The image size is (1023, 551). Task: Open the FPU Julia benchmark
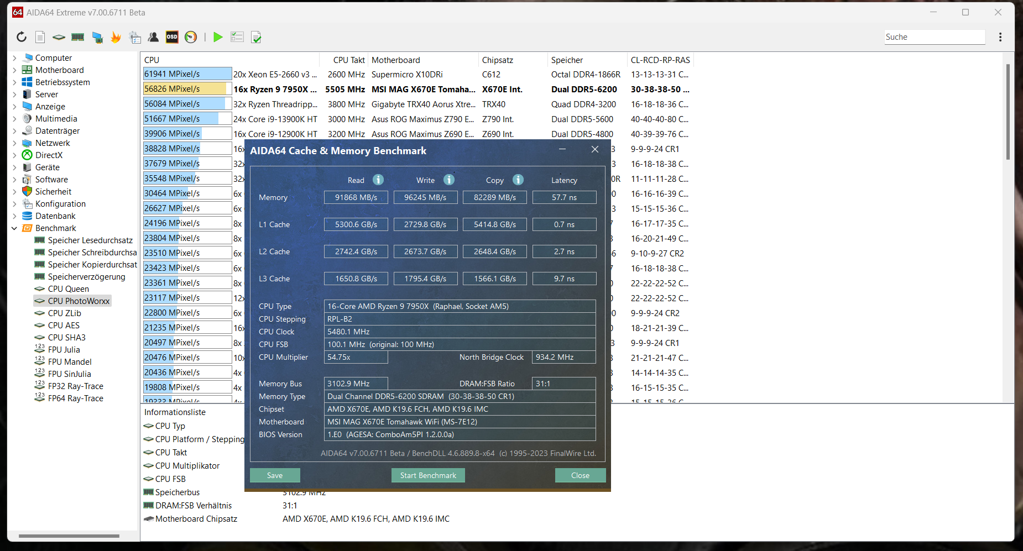pos(64,349)
